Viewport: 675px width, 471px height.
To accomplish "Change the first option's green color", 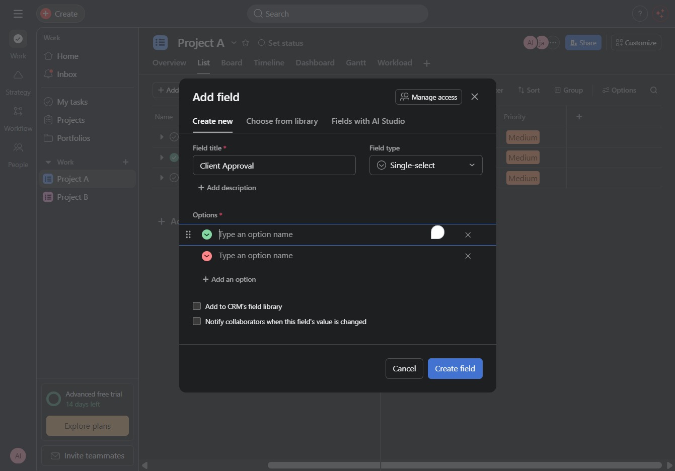I will point(207,234).
